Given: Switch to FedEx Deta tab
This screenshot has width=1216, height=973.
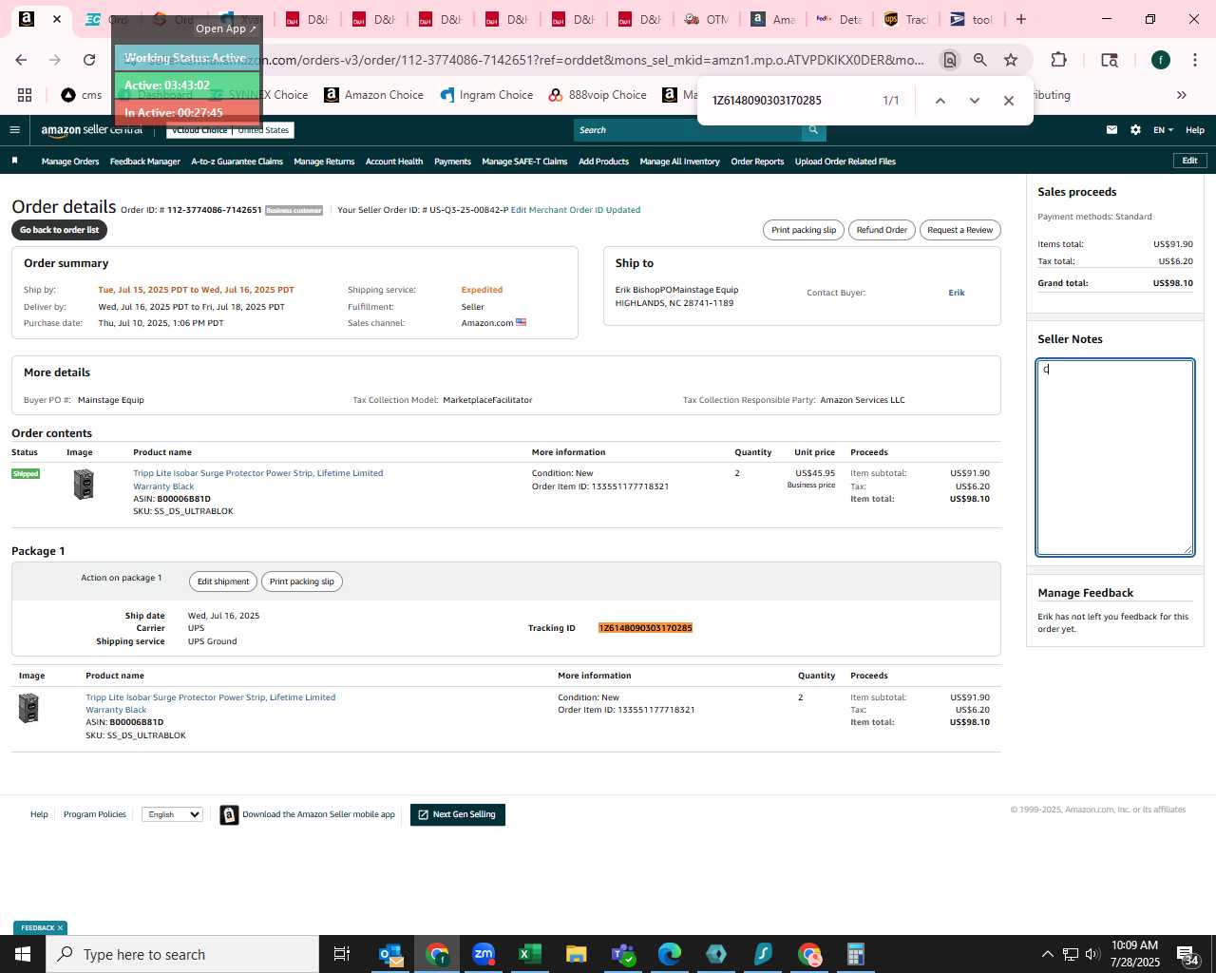Looking at the screenshot, I should (838, 19).
